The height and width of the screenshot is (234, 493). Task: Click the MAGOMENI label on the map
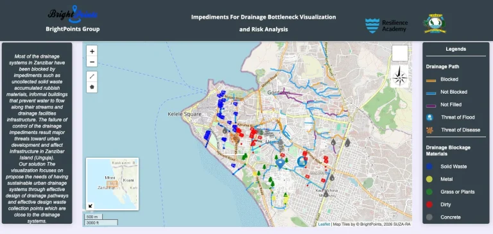(319, 173)
